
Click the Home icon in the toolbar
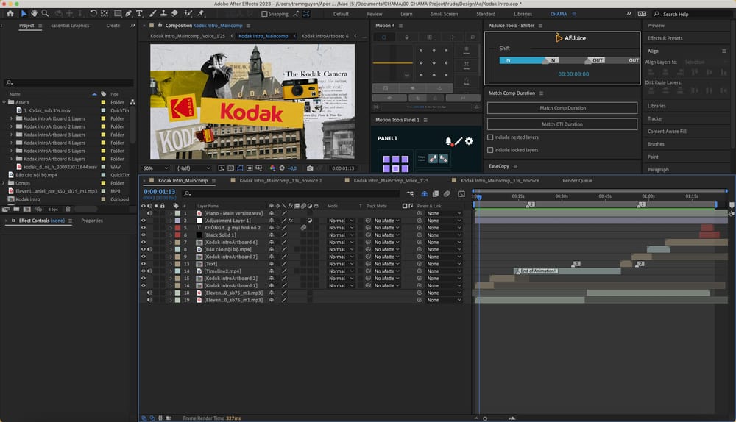click(x=10, y=13)
